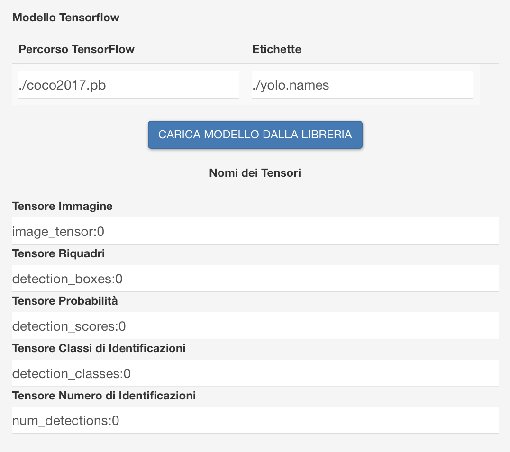Image resolution: width=510 pixels, height=452 pixels.
Task: Focus the Tensore Riquadri field detection_boxes:0
Action: [x=255, y=278]
